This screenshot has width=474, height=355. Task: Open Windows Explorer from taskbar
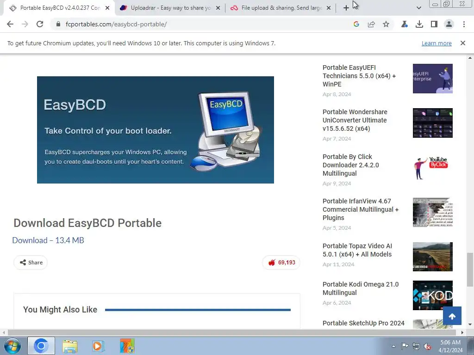pos(70,346)
